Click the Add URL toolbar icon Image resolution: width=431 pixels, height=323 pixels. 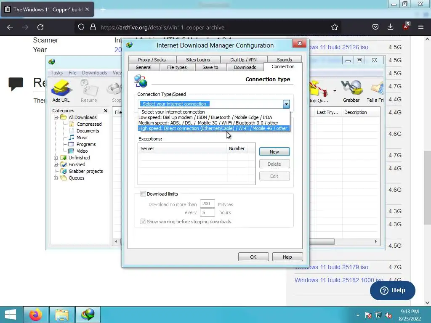[61, 91]
